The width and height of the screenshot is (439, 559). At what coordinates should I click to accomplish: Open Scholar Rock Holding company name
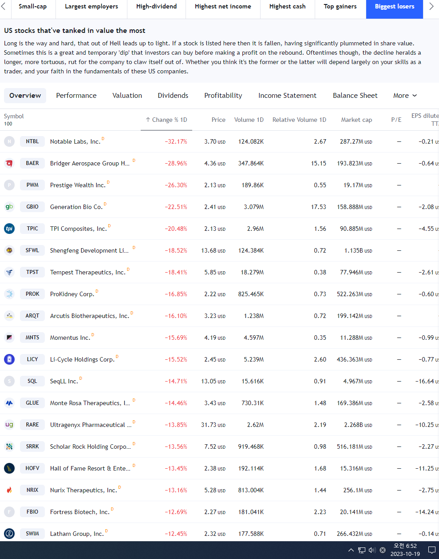(x=91, y=446)
